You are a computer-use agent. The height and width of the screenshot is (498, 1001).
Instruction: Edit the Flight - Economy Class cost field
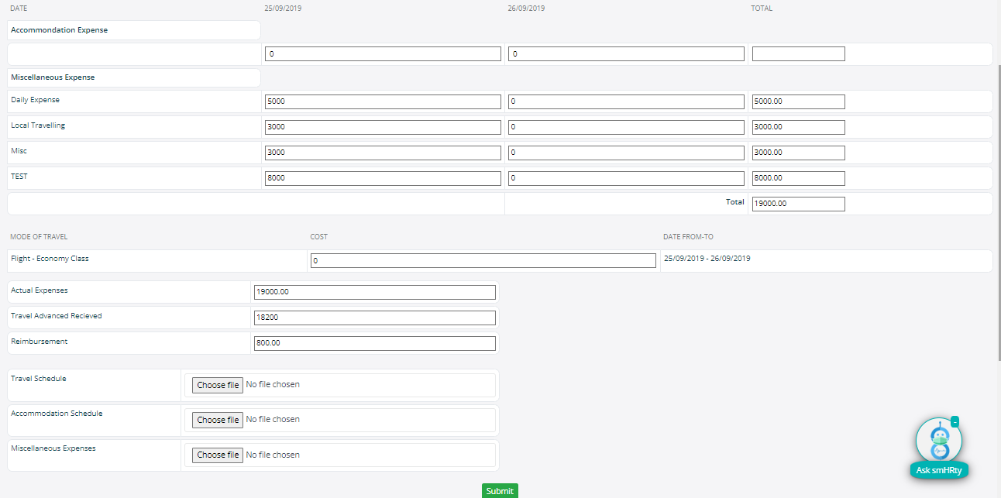click(483, 261)
